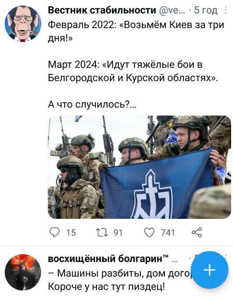
Task: Click the 15 replies count
Action: pos(71,233)
